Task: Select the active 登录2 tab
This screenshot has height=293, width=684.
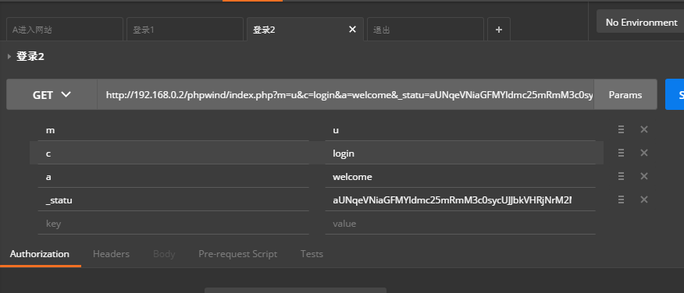Action: click(305, 30)
